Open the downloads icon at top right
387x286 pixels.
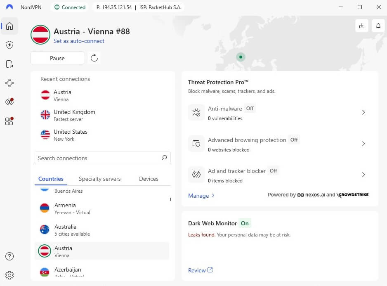[x=362, y=25]
